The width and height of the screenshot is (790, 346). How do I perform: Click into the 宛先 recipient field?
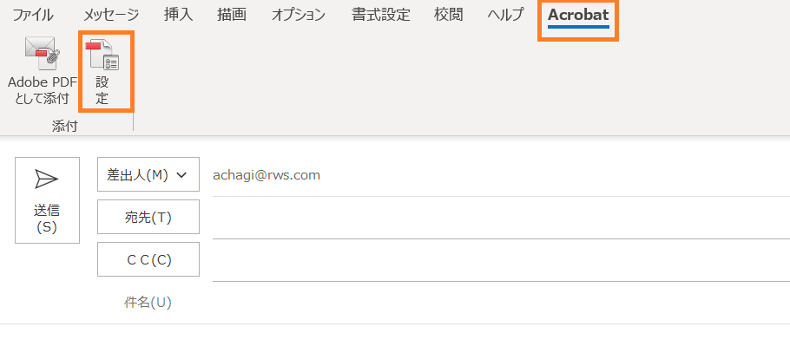click(x=501, y=218)
